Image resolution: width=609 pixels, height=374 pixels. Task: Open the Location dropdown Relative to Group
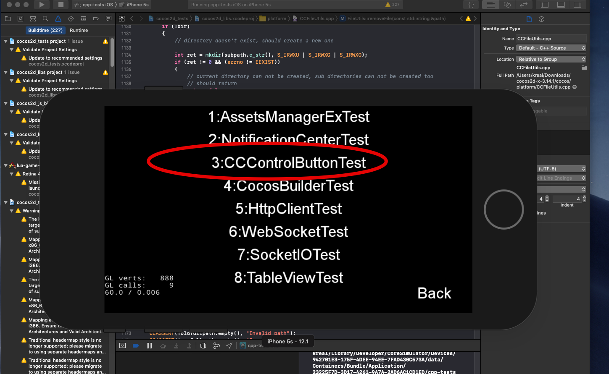[x=551, y=59]
